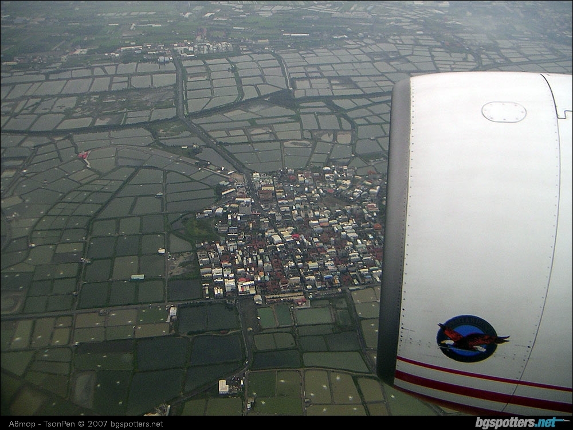Click the author credit text 'TsonPen © 2007 bgspotters.net'
573x430 pixels.
pos(103,424)
